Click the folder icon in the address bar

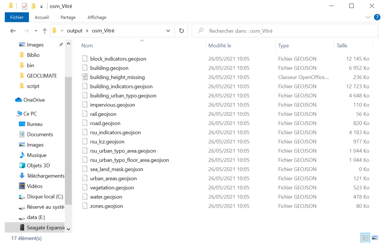54,30
